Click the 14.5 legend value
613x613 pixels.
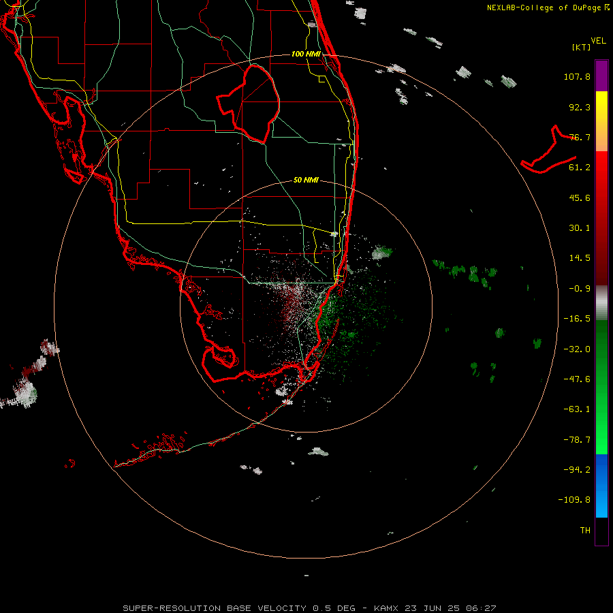[580, 258]
